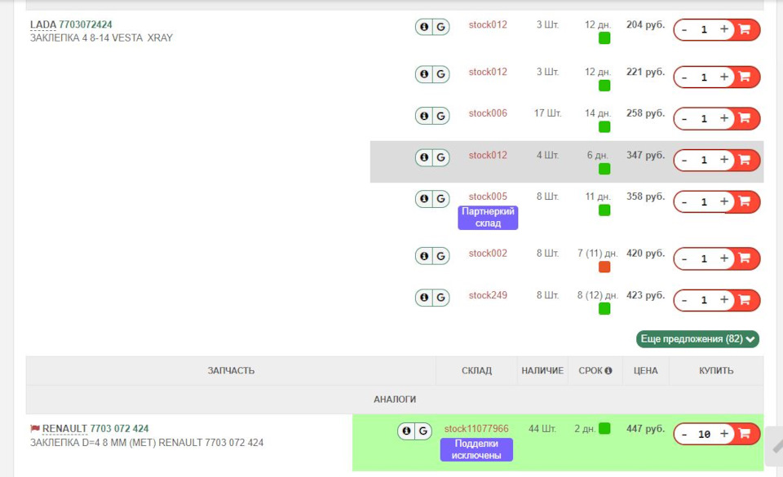Click quantity field showing 10 for RENAULT analog
This screenshot has height=477, width=783.
click(704, 434)
